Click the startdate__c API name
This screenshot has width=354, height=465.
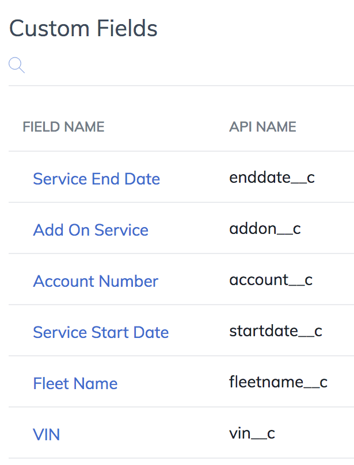[x=275, y=331]
